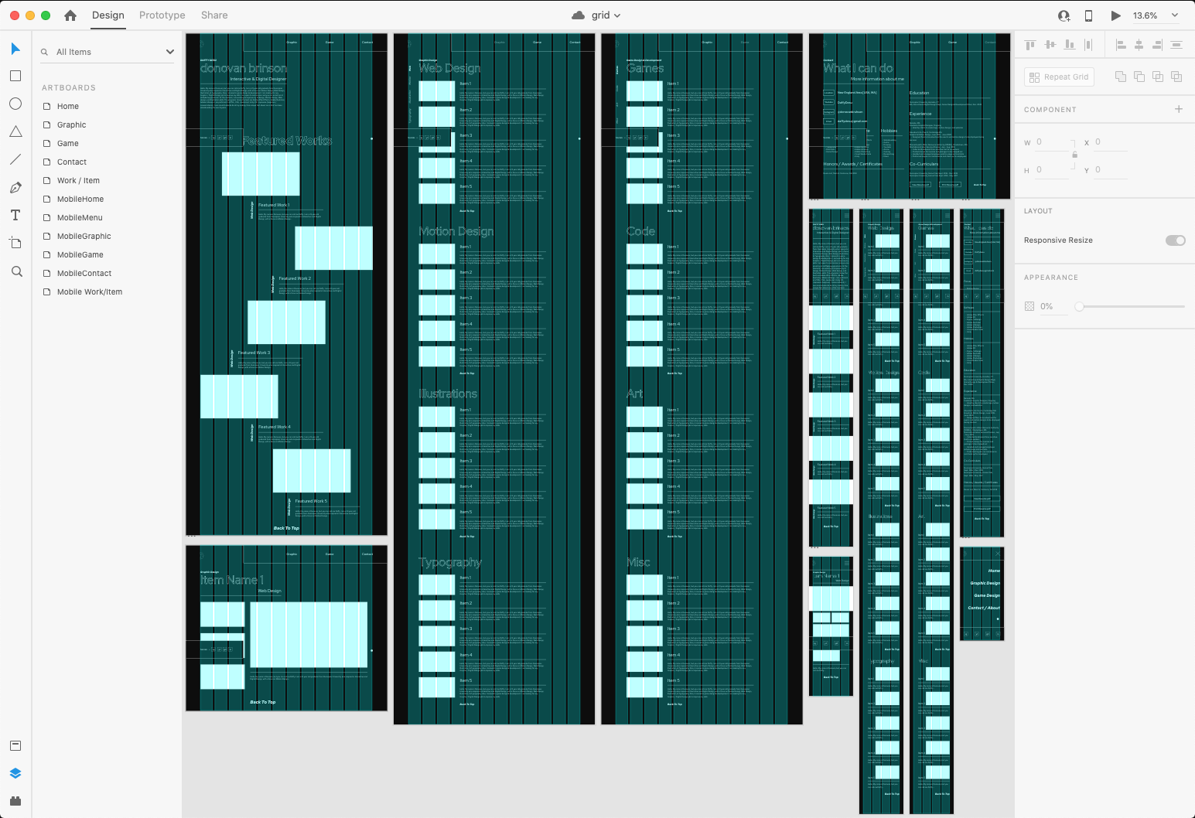
Task: Select the Zoom magnifier tool
Action: click(16, 271)
